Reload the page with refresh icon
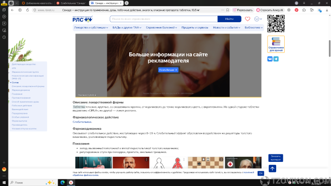Viewport: 331px width, 186px height. pyautogui.click(x=27, y=10)
